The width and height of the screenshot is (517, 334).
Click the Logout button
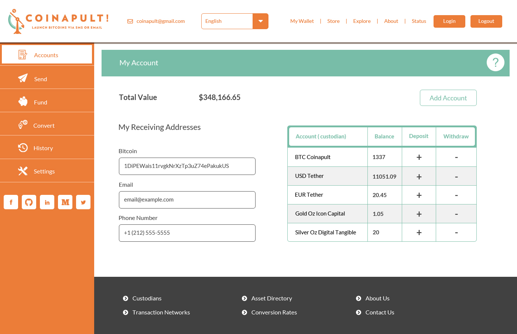click(x=486, y=21)
